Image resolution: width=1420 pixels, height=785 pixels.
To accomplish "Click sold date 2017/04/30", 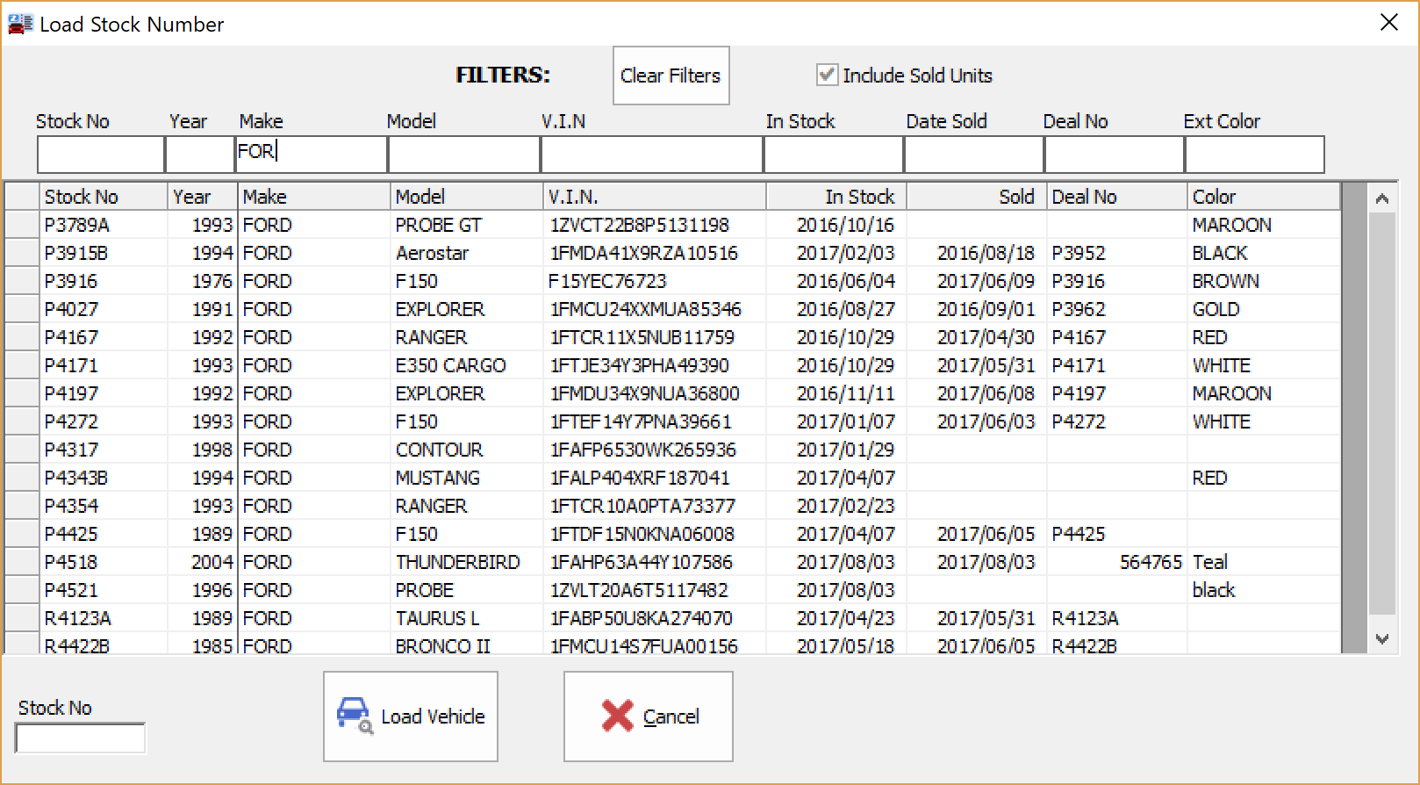I will click(986, 337).
